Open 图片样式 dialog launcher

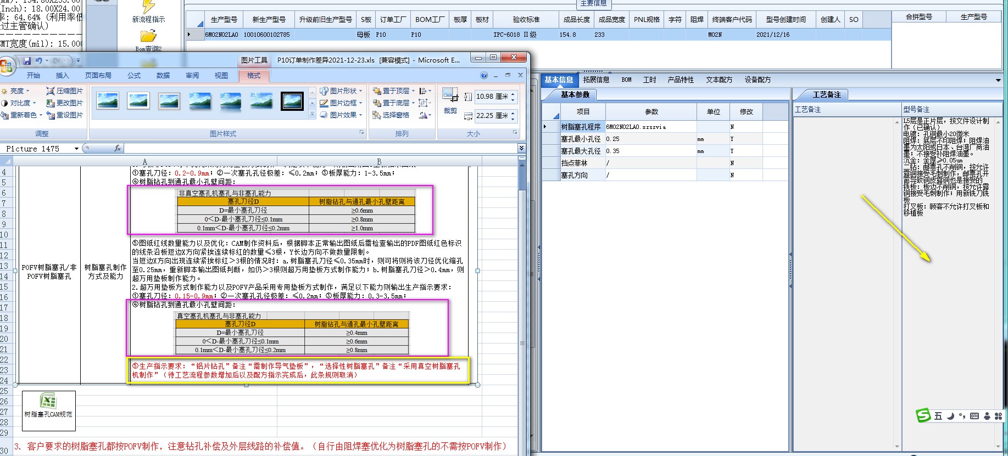pyautogui.click(x=361, y=133)
